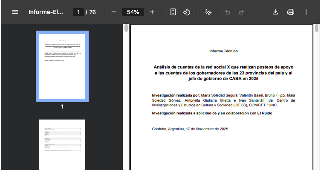Open the three-dot more actions menu
This screenshot has height=171, width=321.
[306, 12]
